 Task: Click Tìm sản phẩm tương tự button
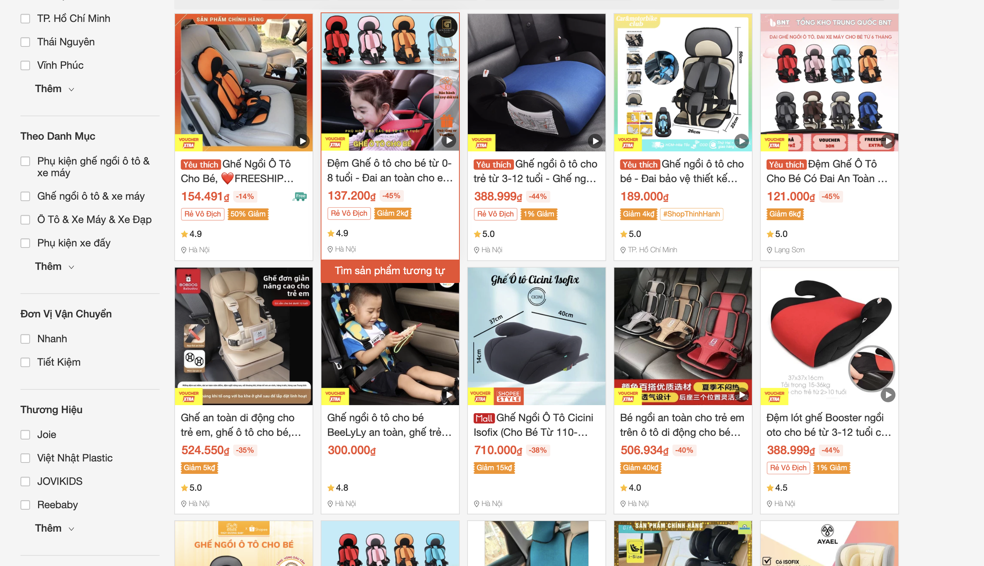click(390, 271)
